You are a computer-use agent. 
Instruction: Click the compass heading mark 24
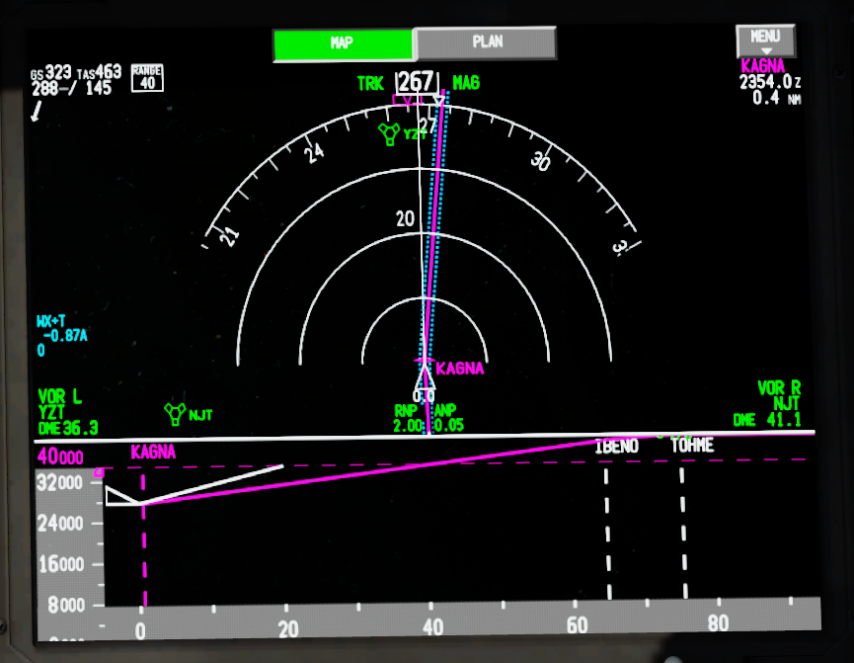314,154
